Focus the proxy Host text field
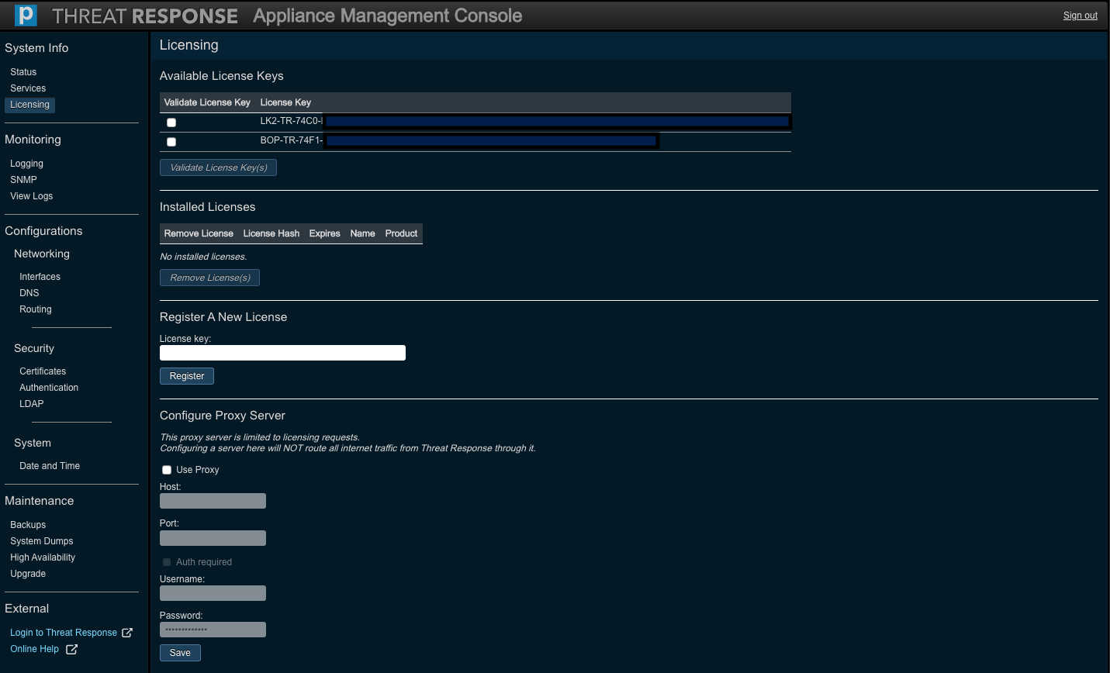This screenshot has height=673, width=1110. click(213, 501)
